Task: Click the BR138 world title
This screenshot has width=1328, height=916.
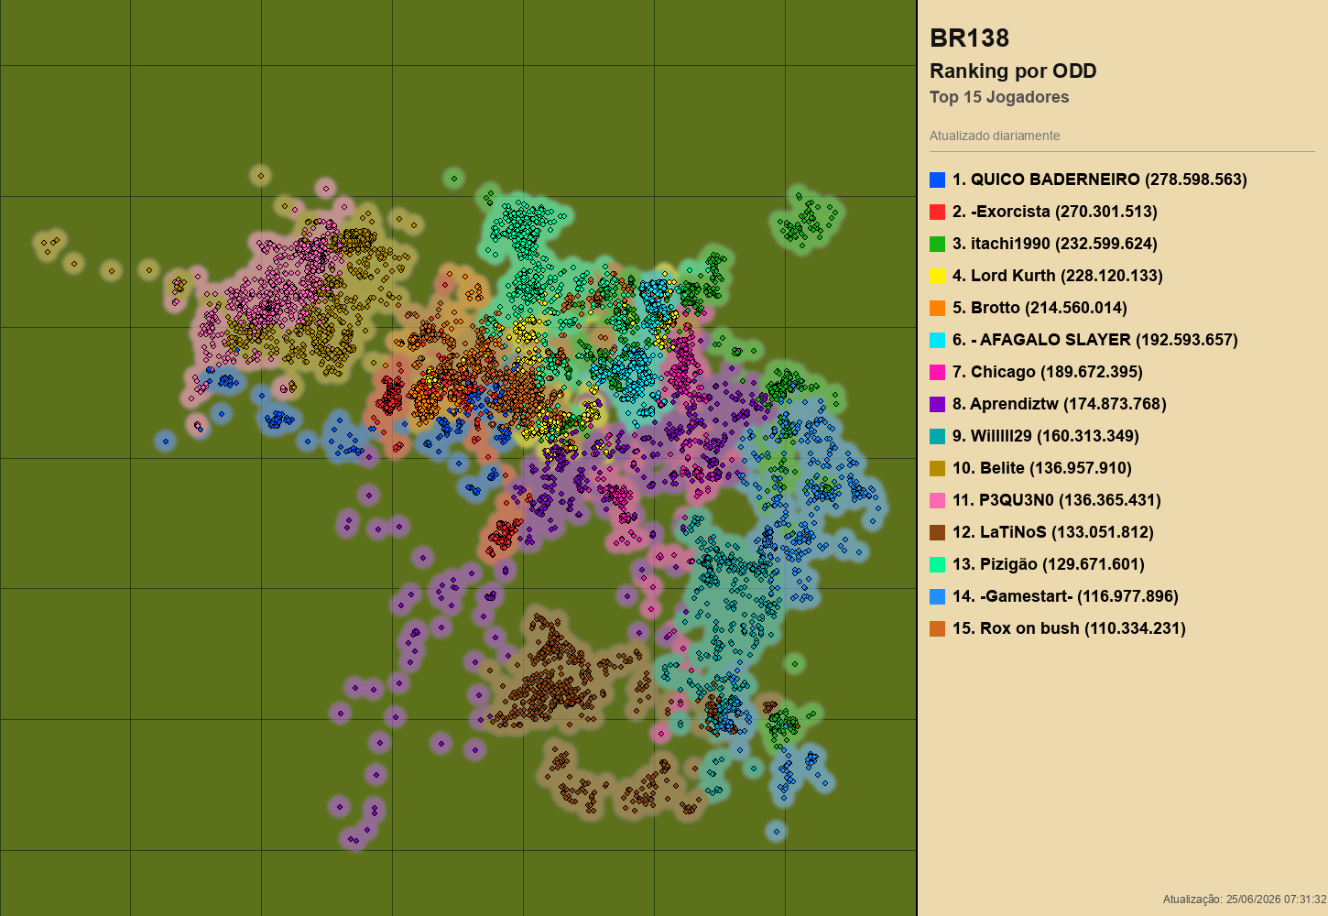Action: pos(969,38)
